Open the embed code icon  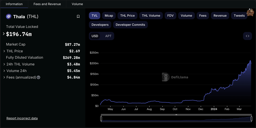247,36
